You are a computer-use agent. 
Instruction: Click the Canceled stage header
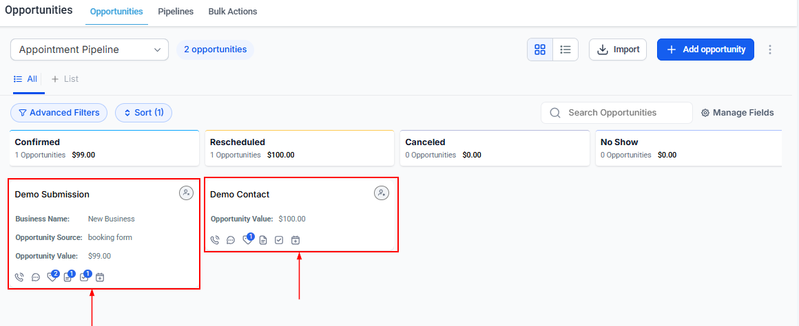click(x=495, y=148)
